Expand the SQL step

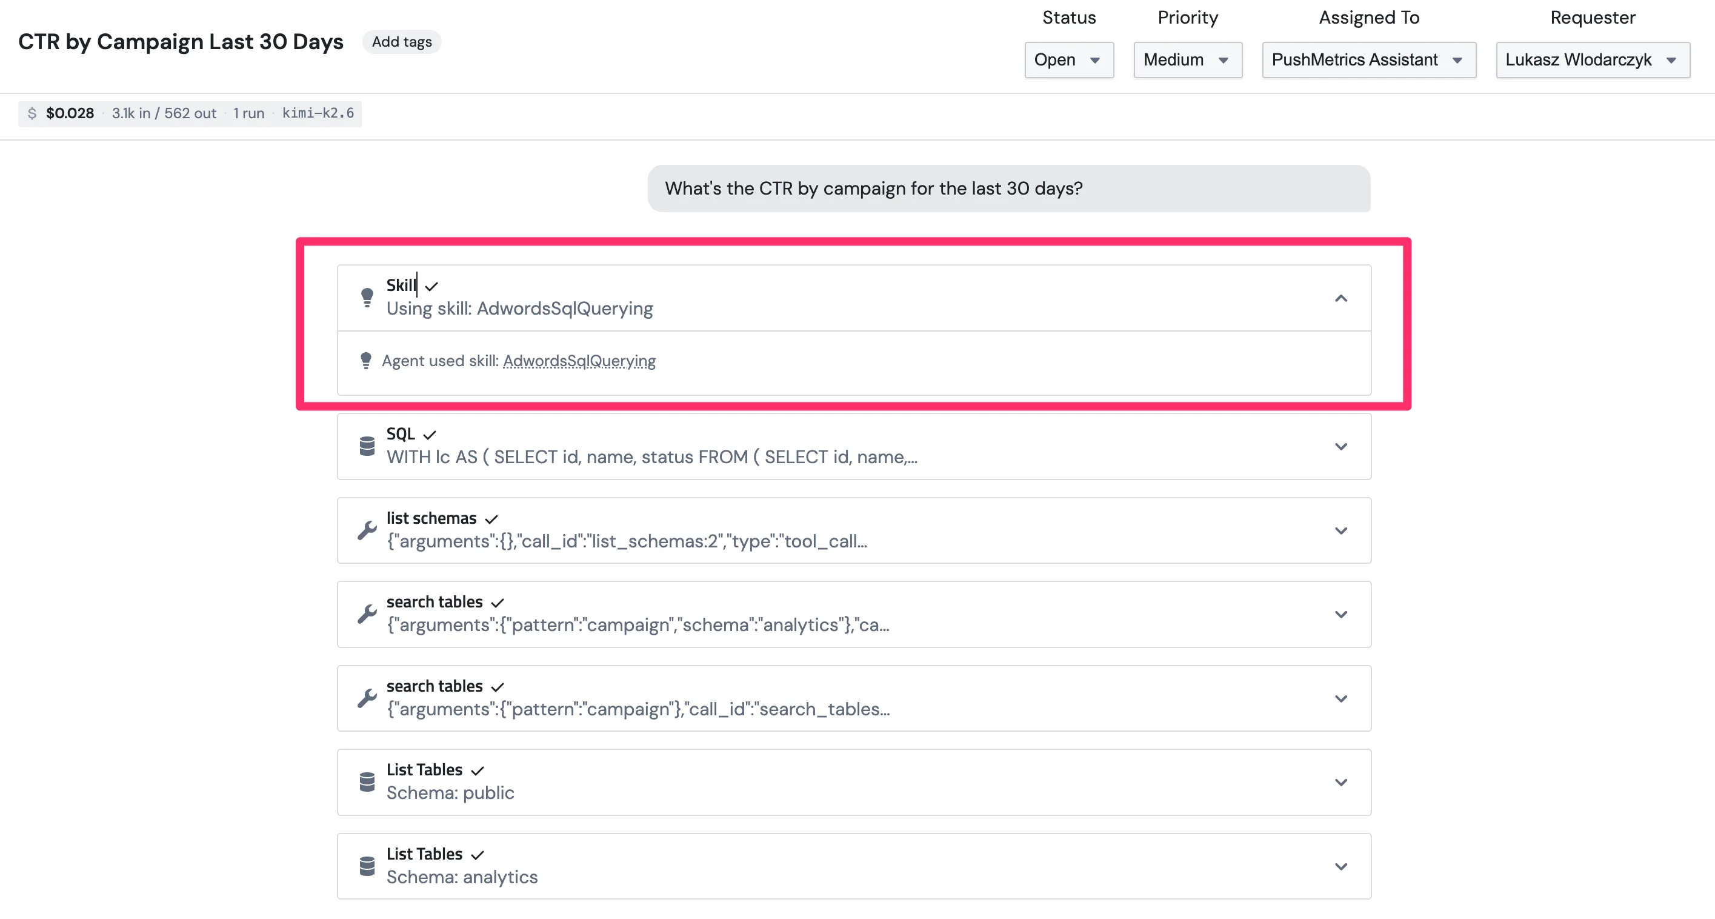click(x=1341, y=446)
